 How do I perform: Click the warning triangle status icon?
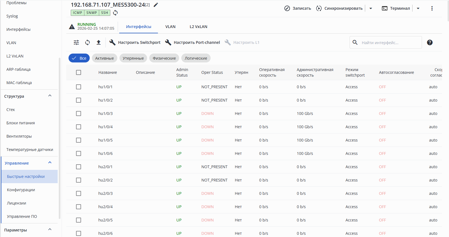[x=72, y=27]
